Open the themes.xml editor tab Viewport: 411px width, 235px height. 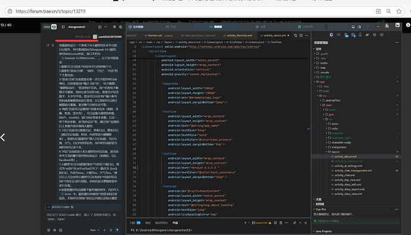pos(158,35)
